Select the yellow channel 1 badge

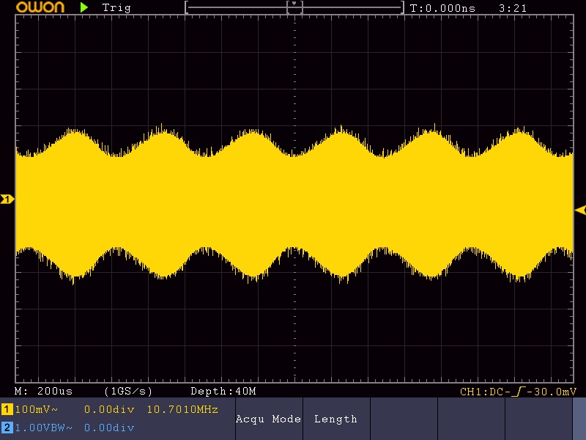pos(7,409)
